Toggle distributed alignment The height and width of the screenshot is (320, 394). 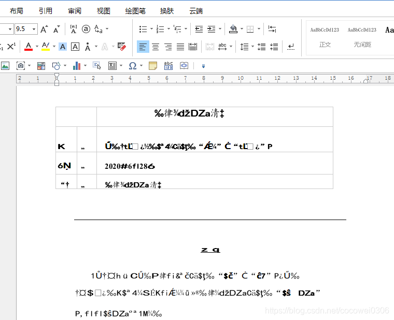193,47
